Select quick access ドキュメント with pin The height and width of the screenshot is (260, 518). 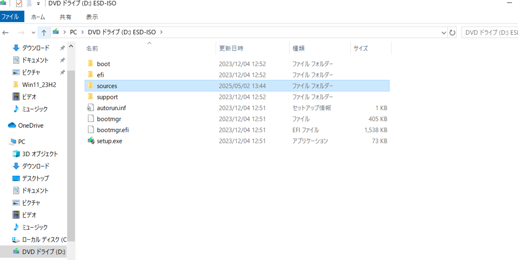pyautogui.click(x=35, y=60)
